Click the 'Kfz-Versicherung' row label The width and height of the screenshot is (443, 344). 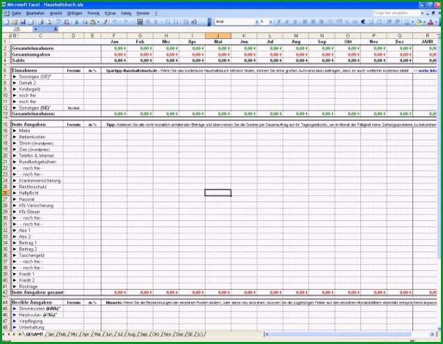(36, 206)
